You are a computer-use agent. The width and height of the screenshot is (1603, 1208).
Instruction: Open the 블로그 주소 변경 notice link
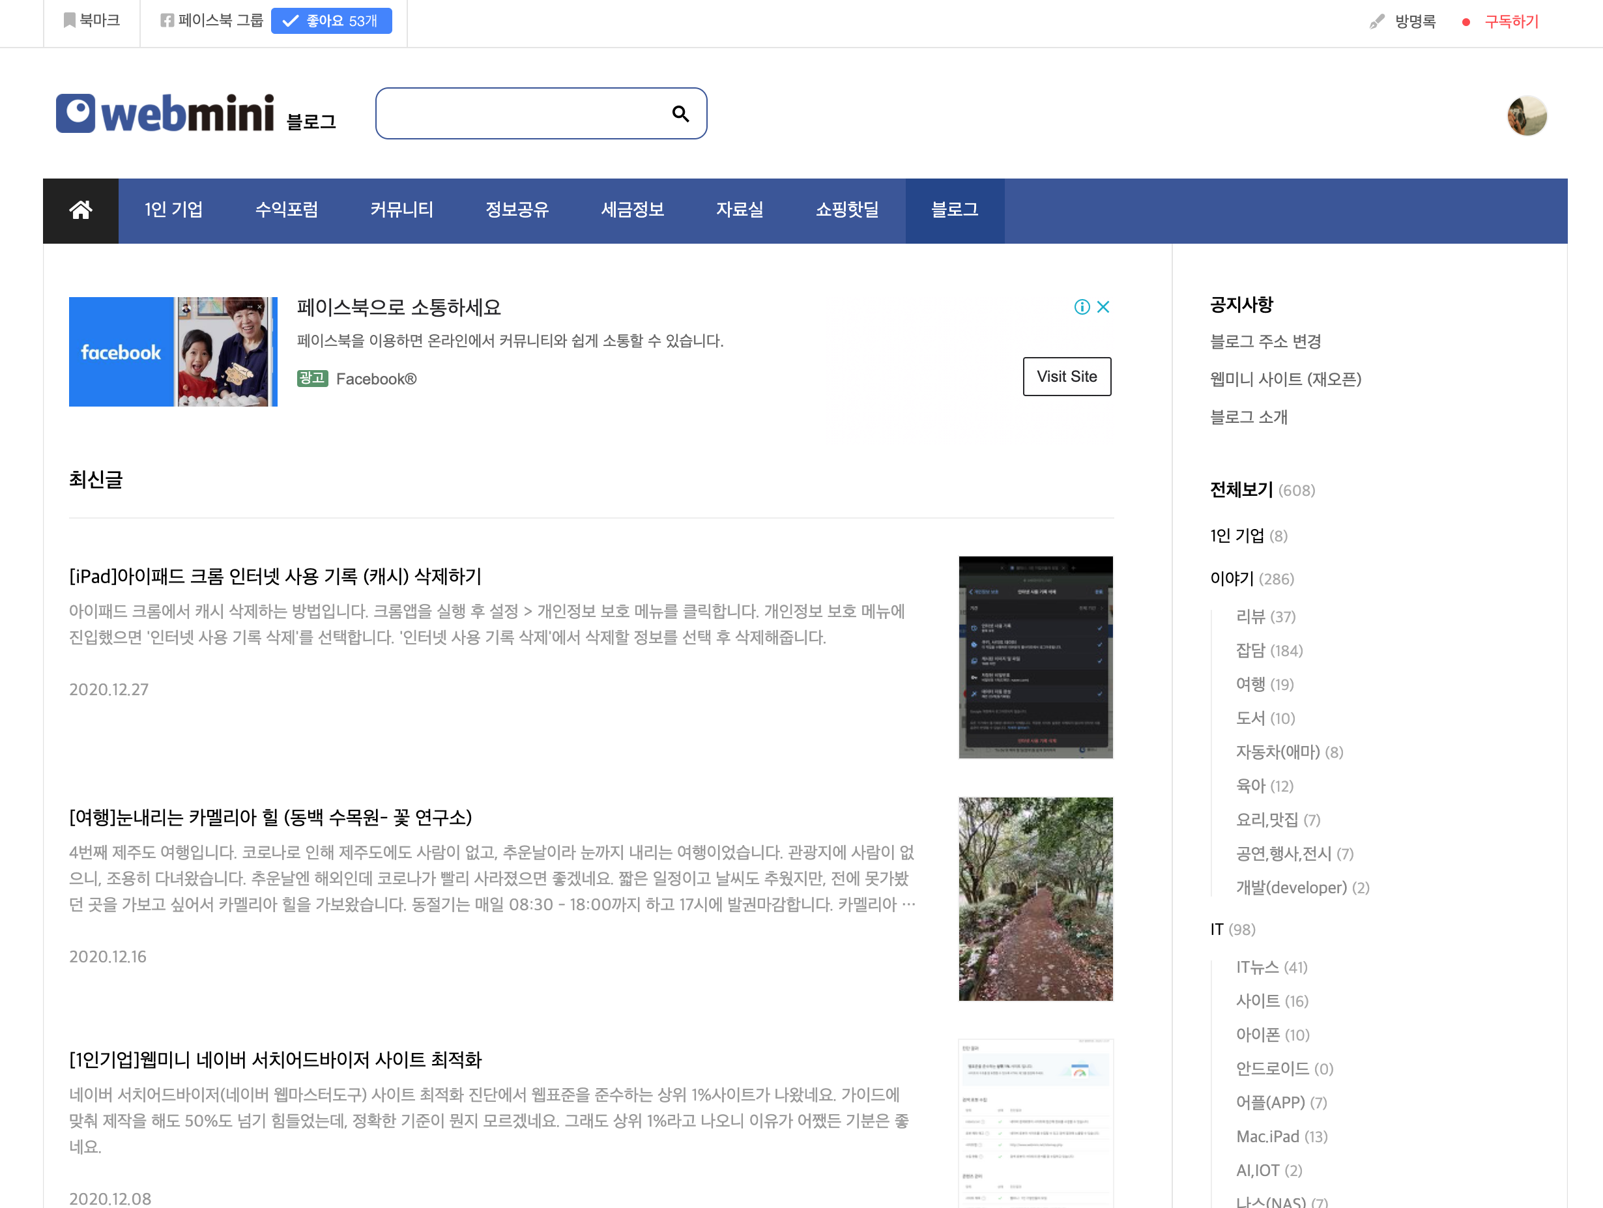(1265, 341)
